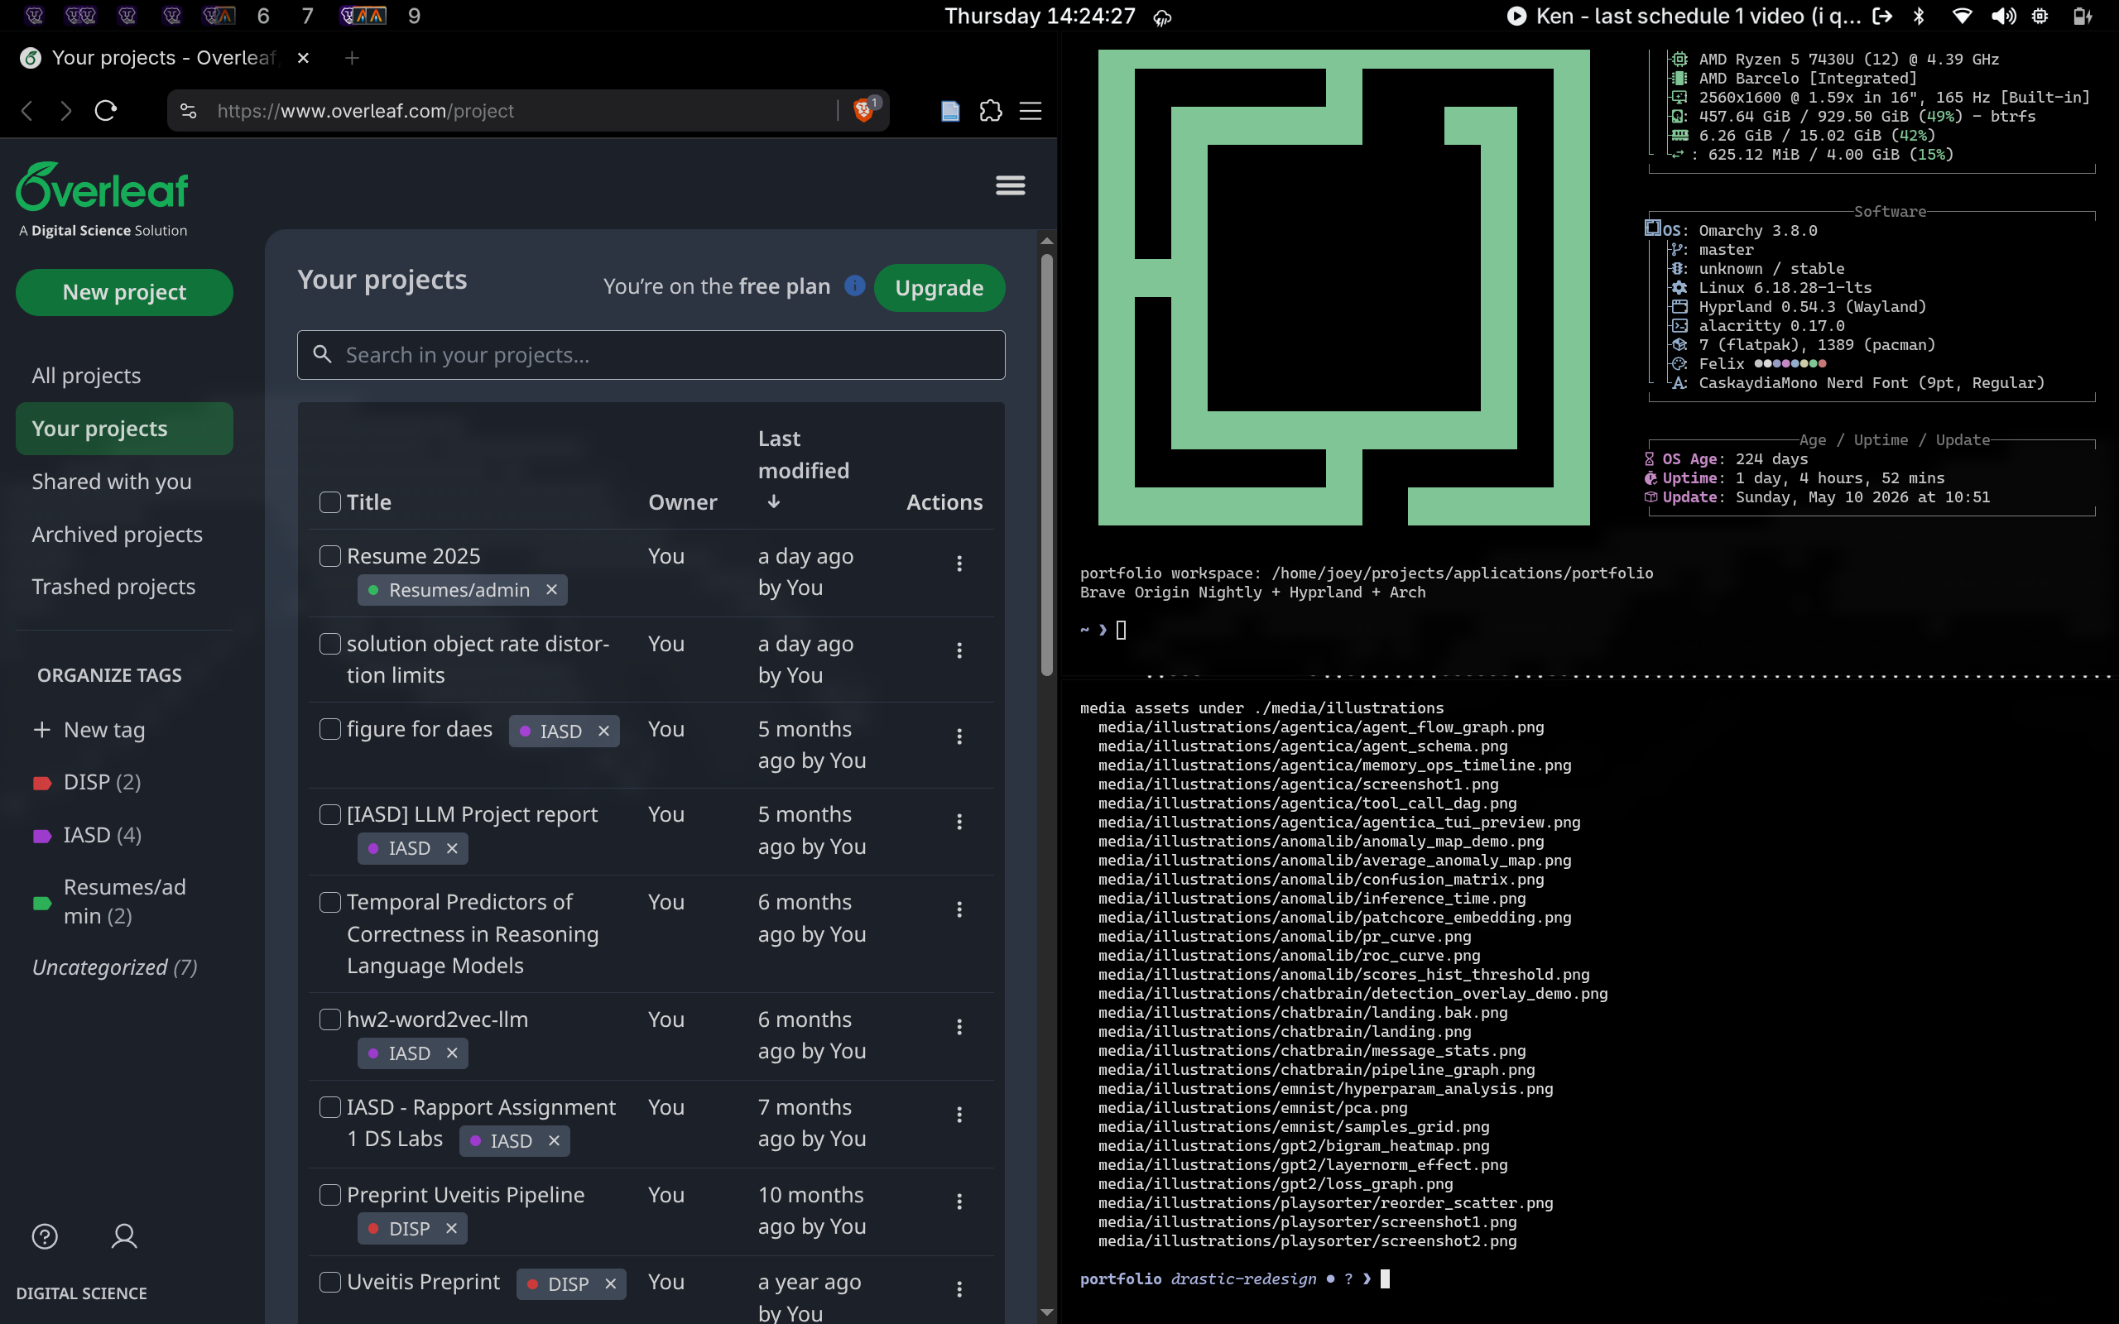Open actions menu for IASD - Rapport Assignment
Viewport: 2119px width, 1324px height.
(959, 1115)
